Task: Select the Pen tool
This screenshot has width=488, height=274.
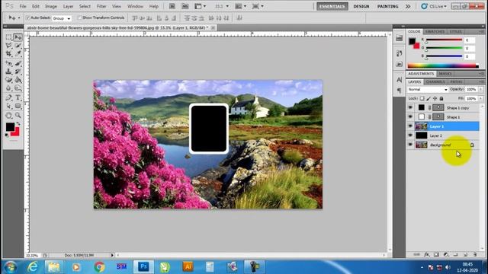Action: click(x=8, y=98)
